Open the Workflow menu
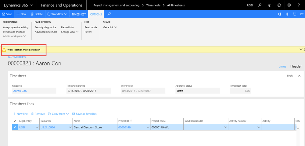The height and width of the screenshot is (146, 305). click(57, 14)
